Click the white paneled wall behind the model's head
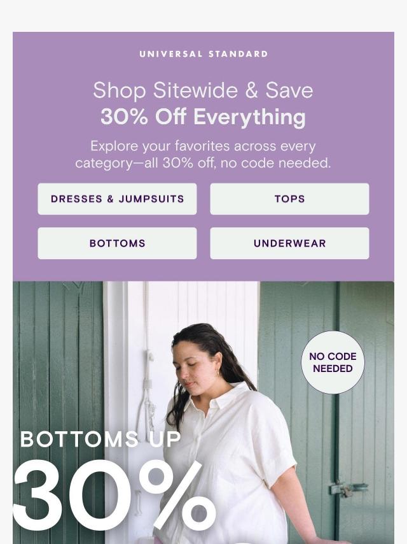The image size is (407, 544). click(x=215, y=302)
